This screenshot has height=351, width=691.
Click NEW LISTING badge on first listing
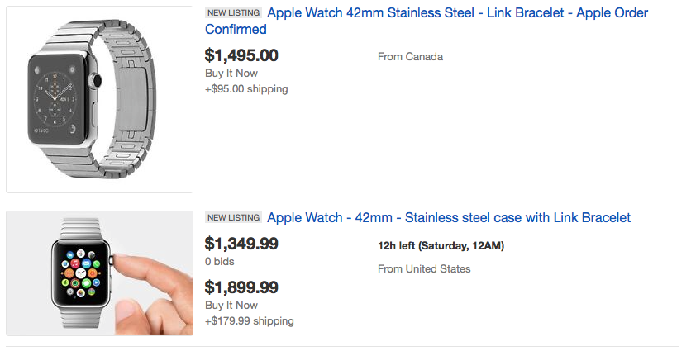(x=234, y=13)
